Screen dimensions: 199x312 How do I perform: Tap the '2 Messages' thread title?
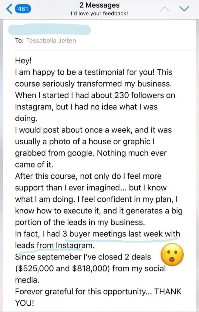[x=99, y=5]
